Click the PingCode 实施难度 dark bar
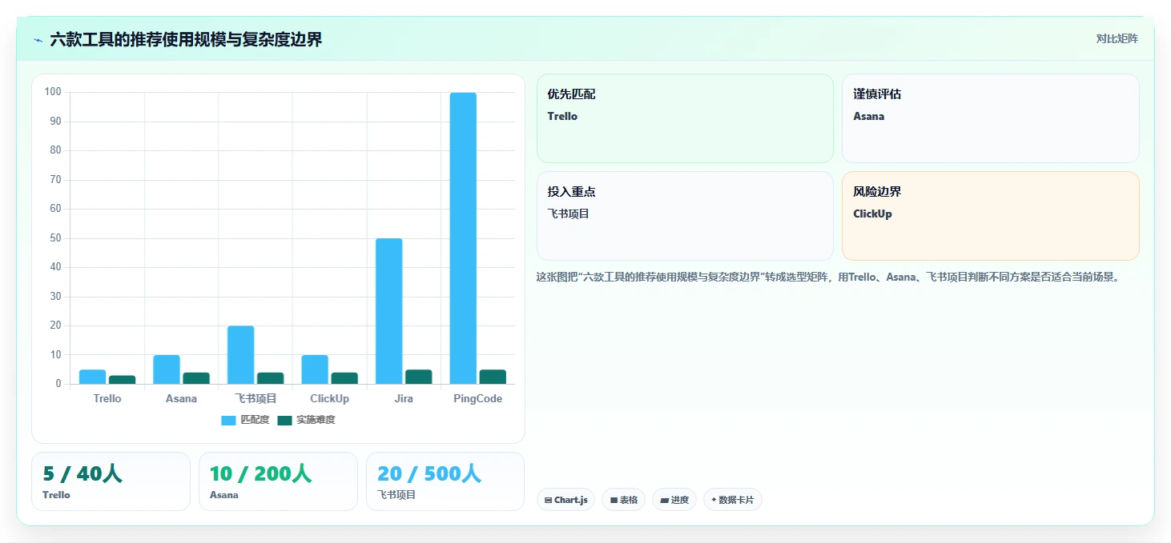 pyautogui.click(x=493, y=377)
